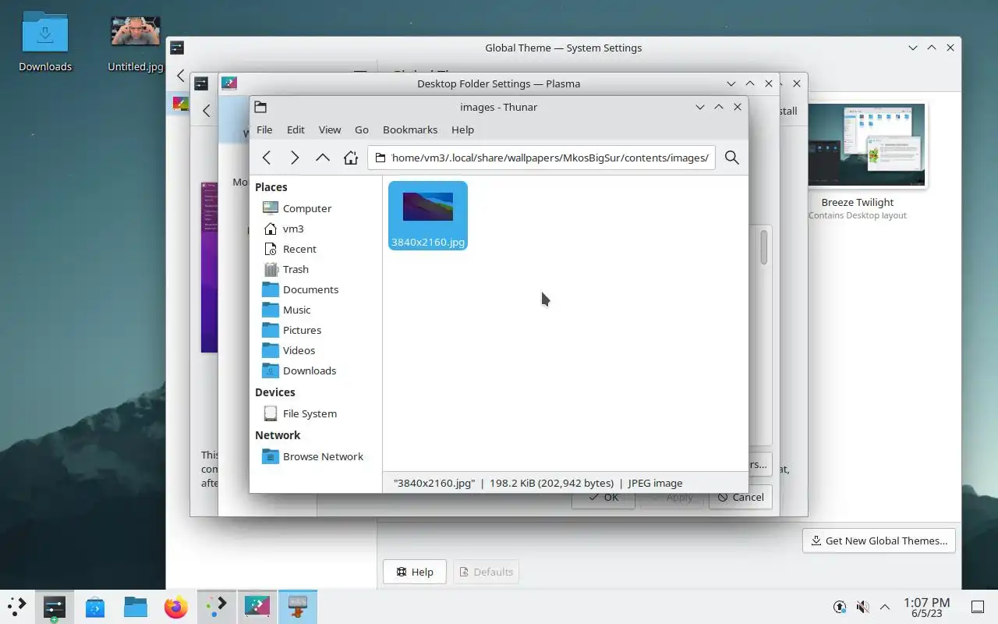The height and width of the screenshot is (624, 998).
Task: Select the Breeze Twilight theme thumbnail
Action: pyautogui.click(x=866, y=146)
